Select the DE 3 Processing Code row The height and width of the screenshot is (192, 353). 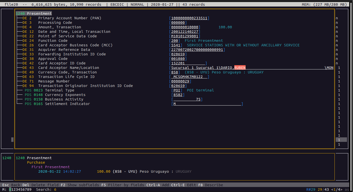(55, 23)
